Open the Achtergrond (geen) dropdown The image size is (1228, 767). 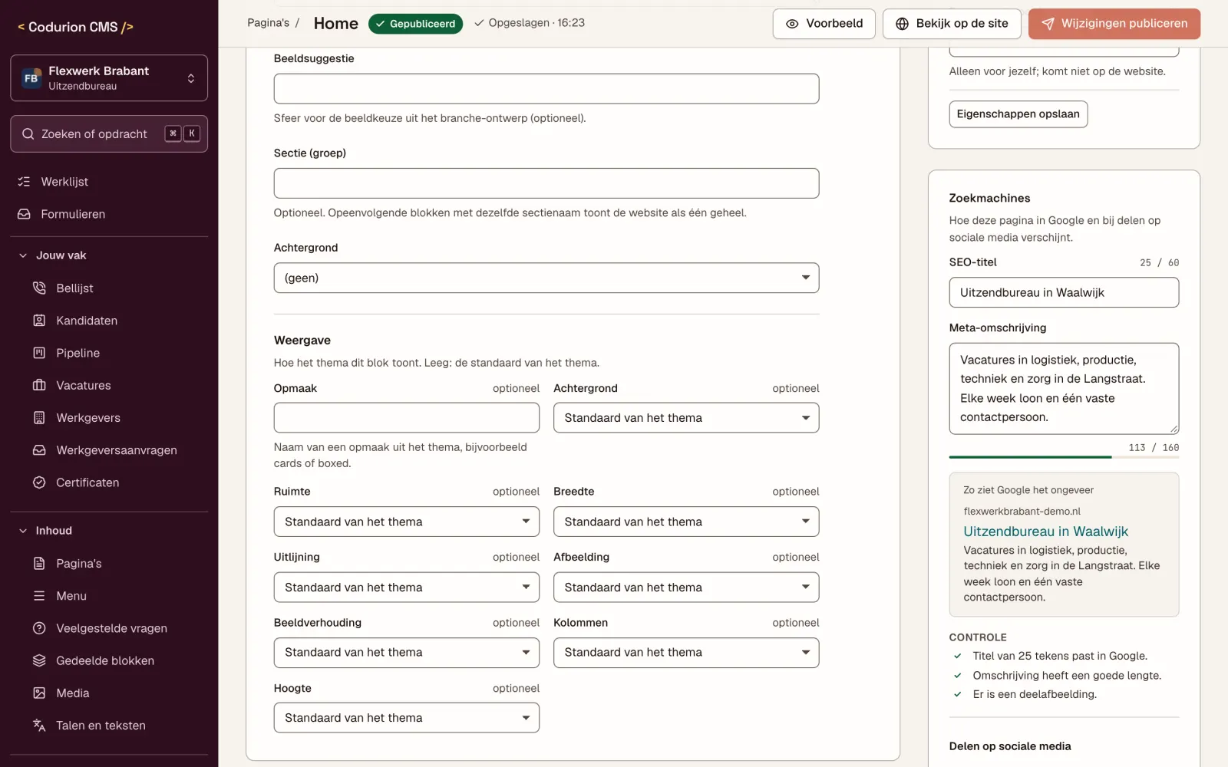(x=546, y=278)
